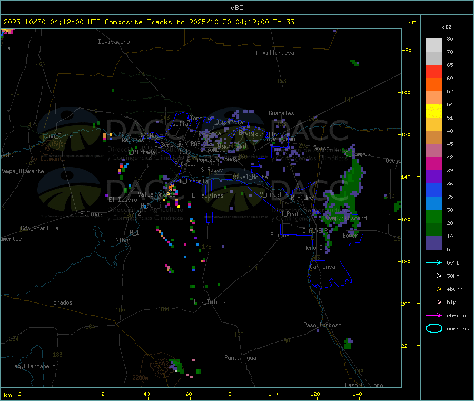Click the S_Pintada map label

141,152
